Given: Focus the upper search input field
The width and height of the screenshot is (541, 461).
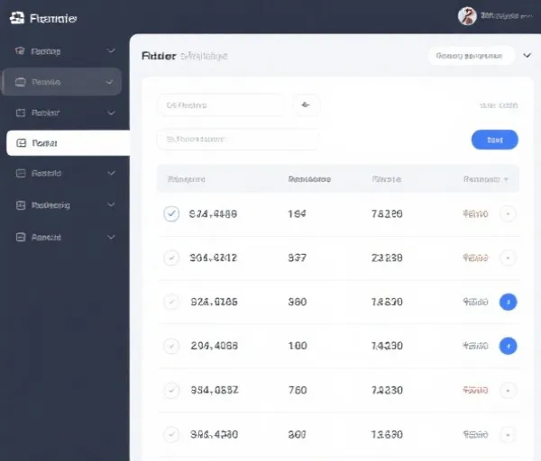Looking at the screenshot, I should pyautogui.click(x=220, y=105).
